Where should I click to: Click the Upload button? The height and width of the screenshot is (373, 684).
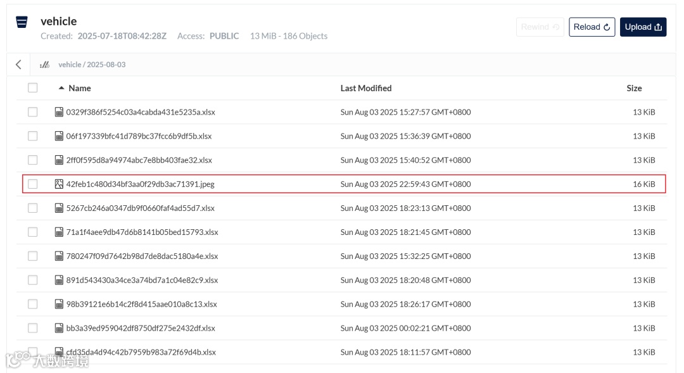(643, 27)
